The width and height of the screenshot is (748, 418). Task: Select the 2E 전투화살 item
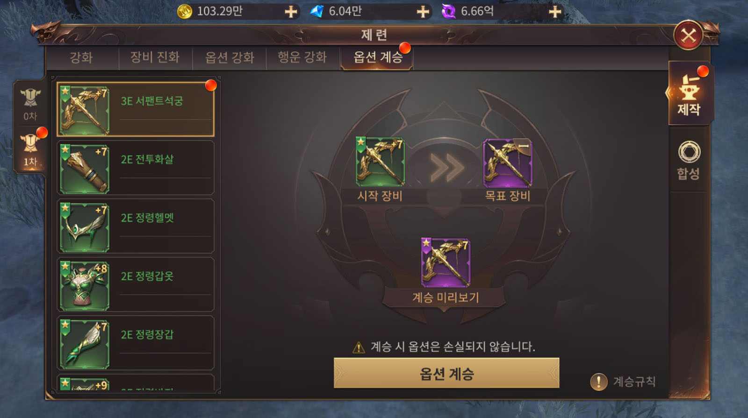pyautogui.click(x=136, y=168)
